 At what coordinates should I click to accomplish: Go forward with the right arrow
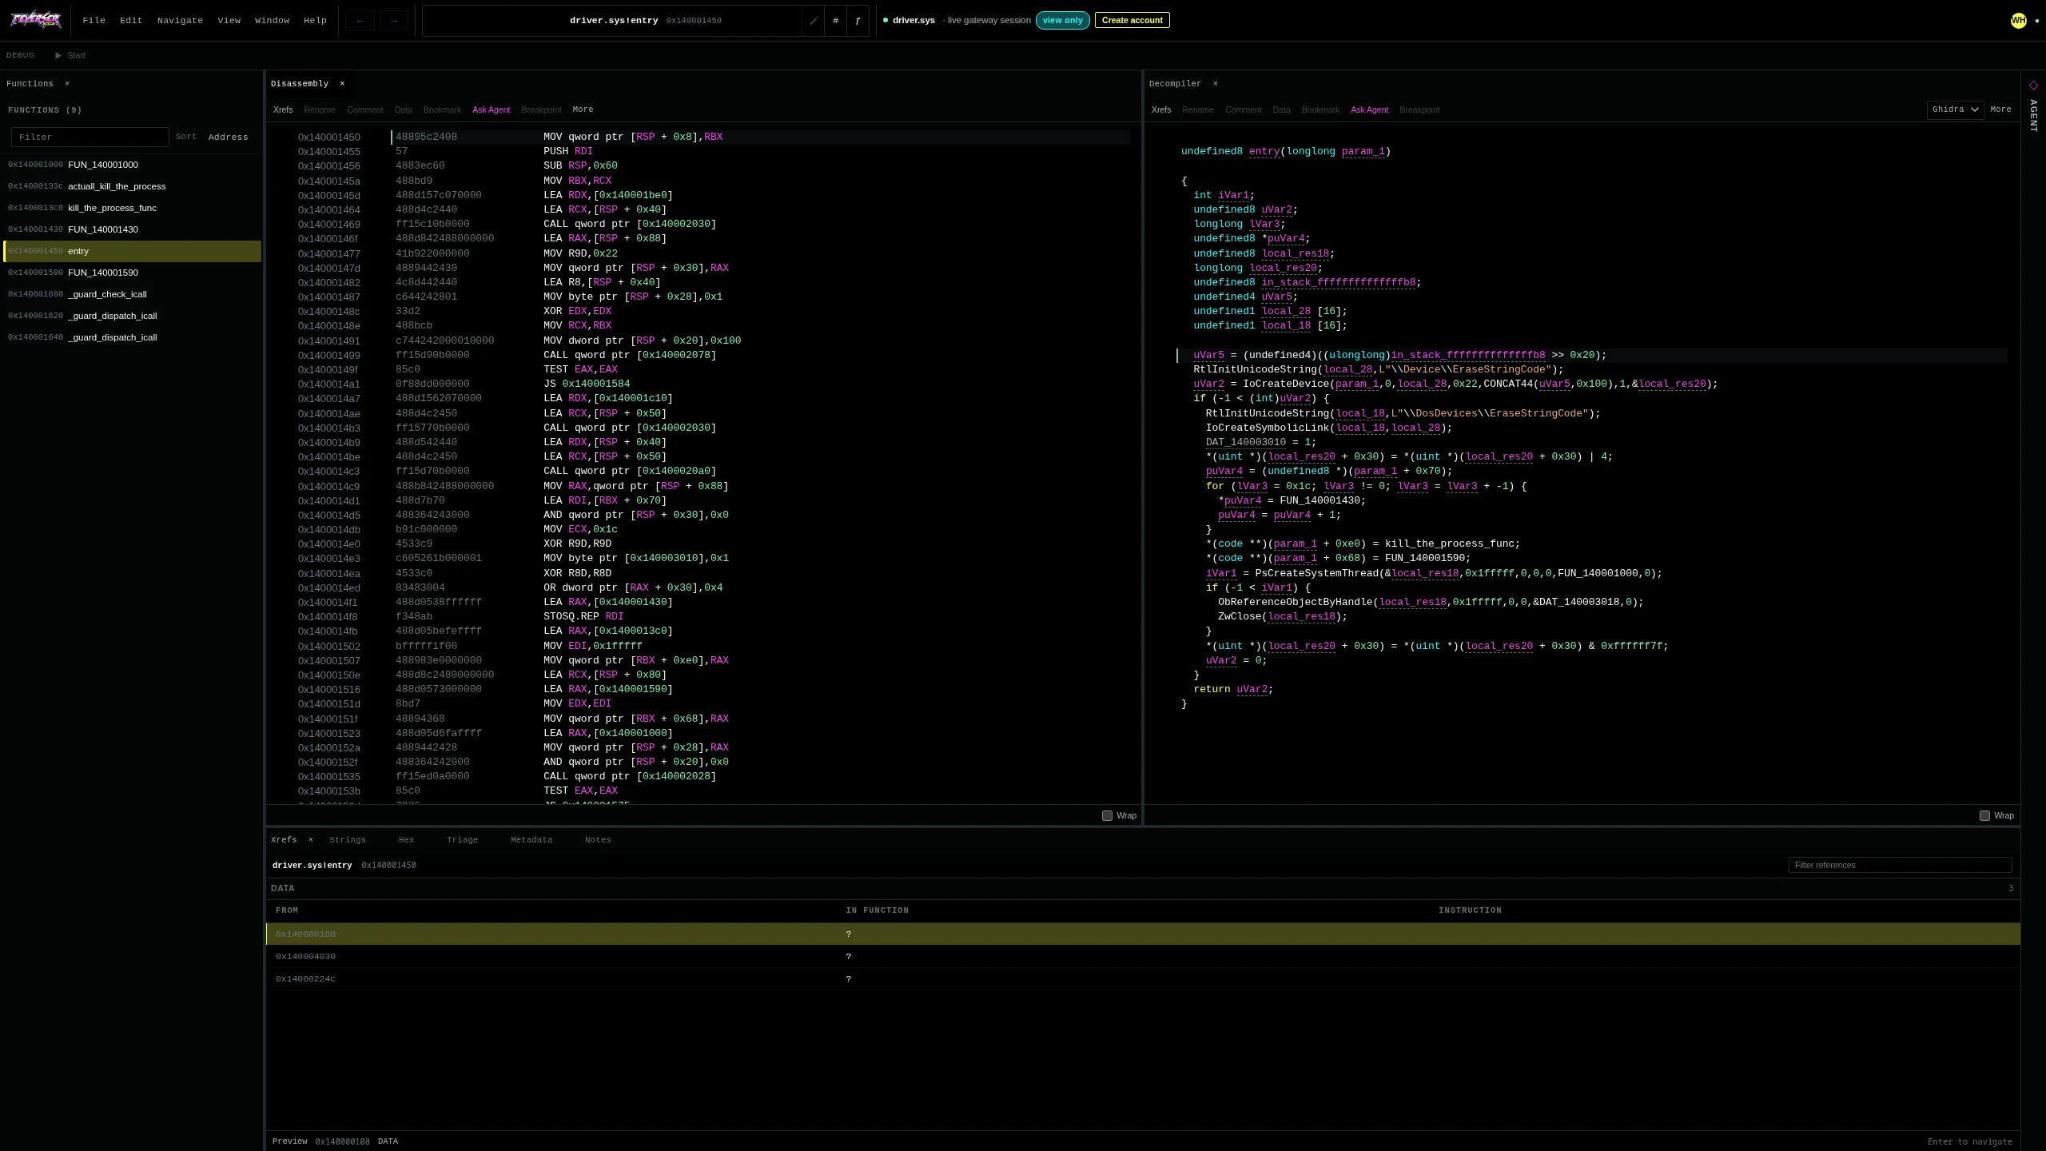[394, 21]
